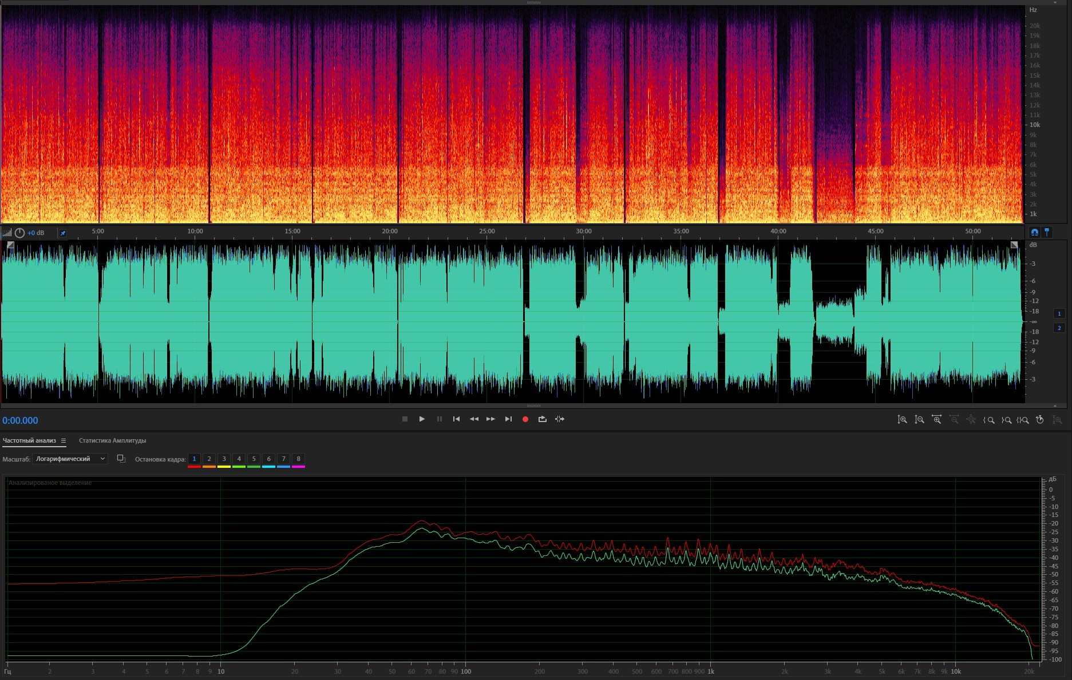Switch to the Статистика Амплитуды tab
The height and width of the screenshot is (680, 1072).
(x=112, y=440)
